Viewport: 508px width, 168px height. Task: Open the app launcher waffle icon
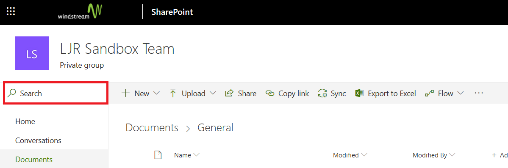pyautogui.click(x=11, y=12)
